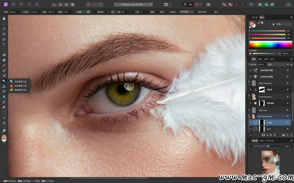Toggle the Quick Mask button
294x183 pixels.
(x=166, y=5)
